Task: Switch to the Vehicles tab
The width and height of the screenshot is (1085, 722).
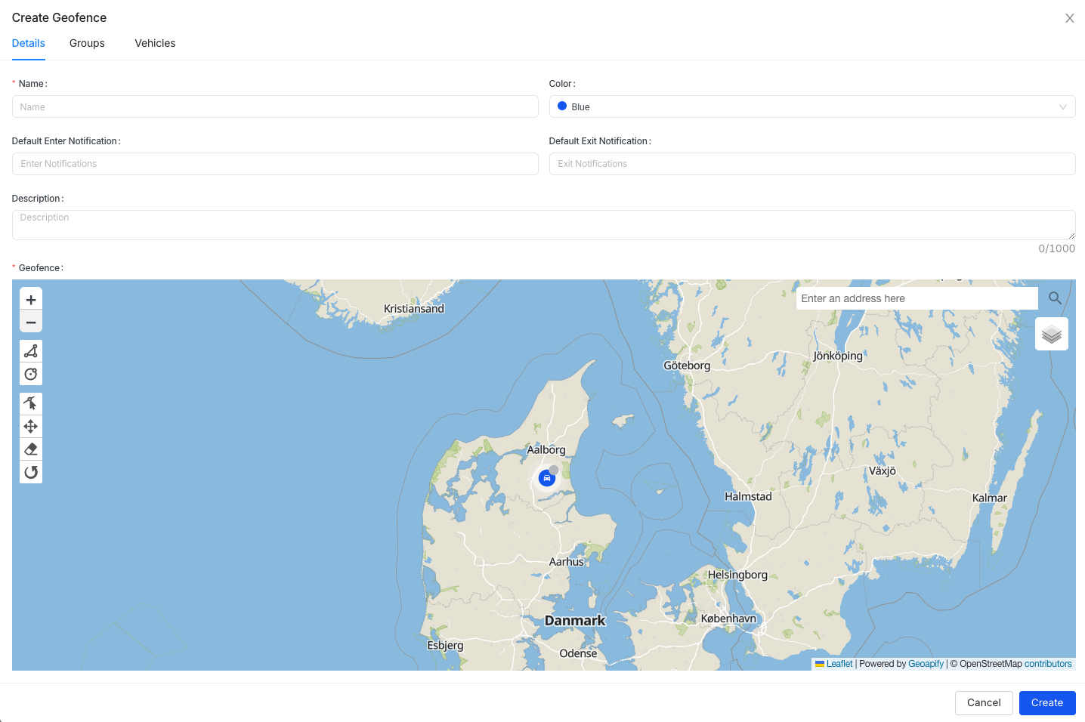Action: 155,43
